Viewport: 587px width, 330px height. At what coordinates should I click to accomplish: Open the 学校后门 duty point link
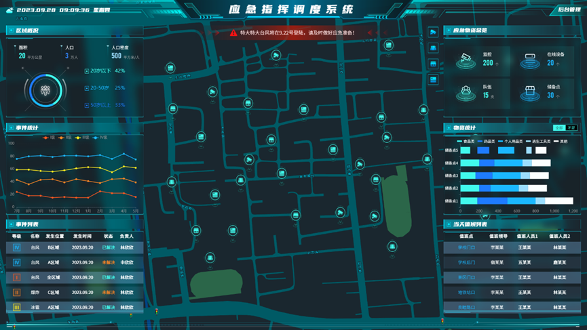[x=466, y=262]
